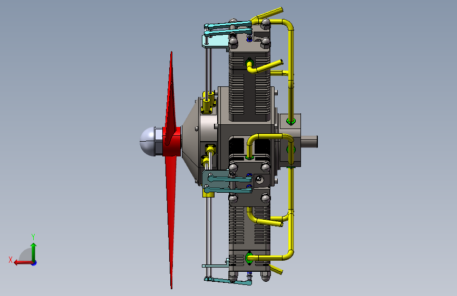Pick the silver spinner dome on propeller nose
Screen dimensions: 457x296
pyautogui.click(x=148, y=141)
